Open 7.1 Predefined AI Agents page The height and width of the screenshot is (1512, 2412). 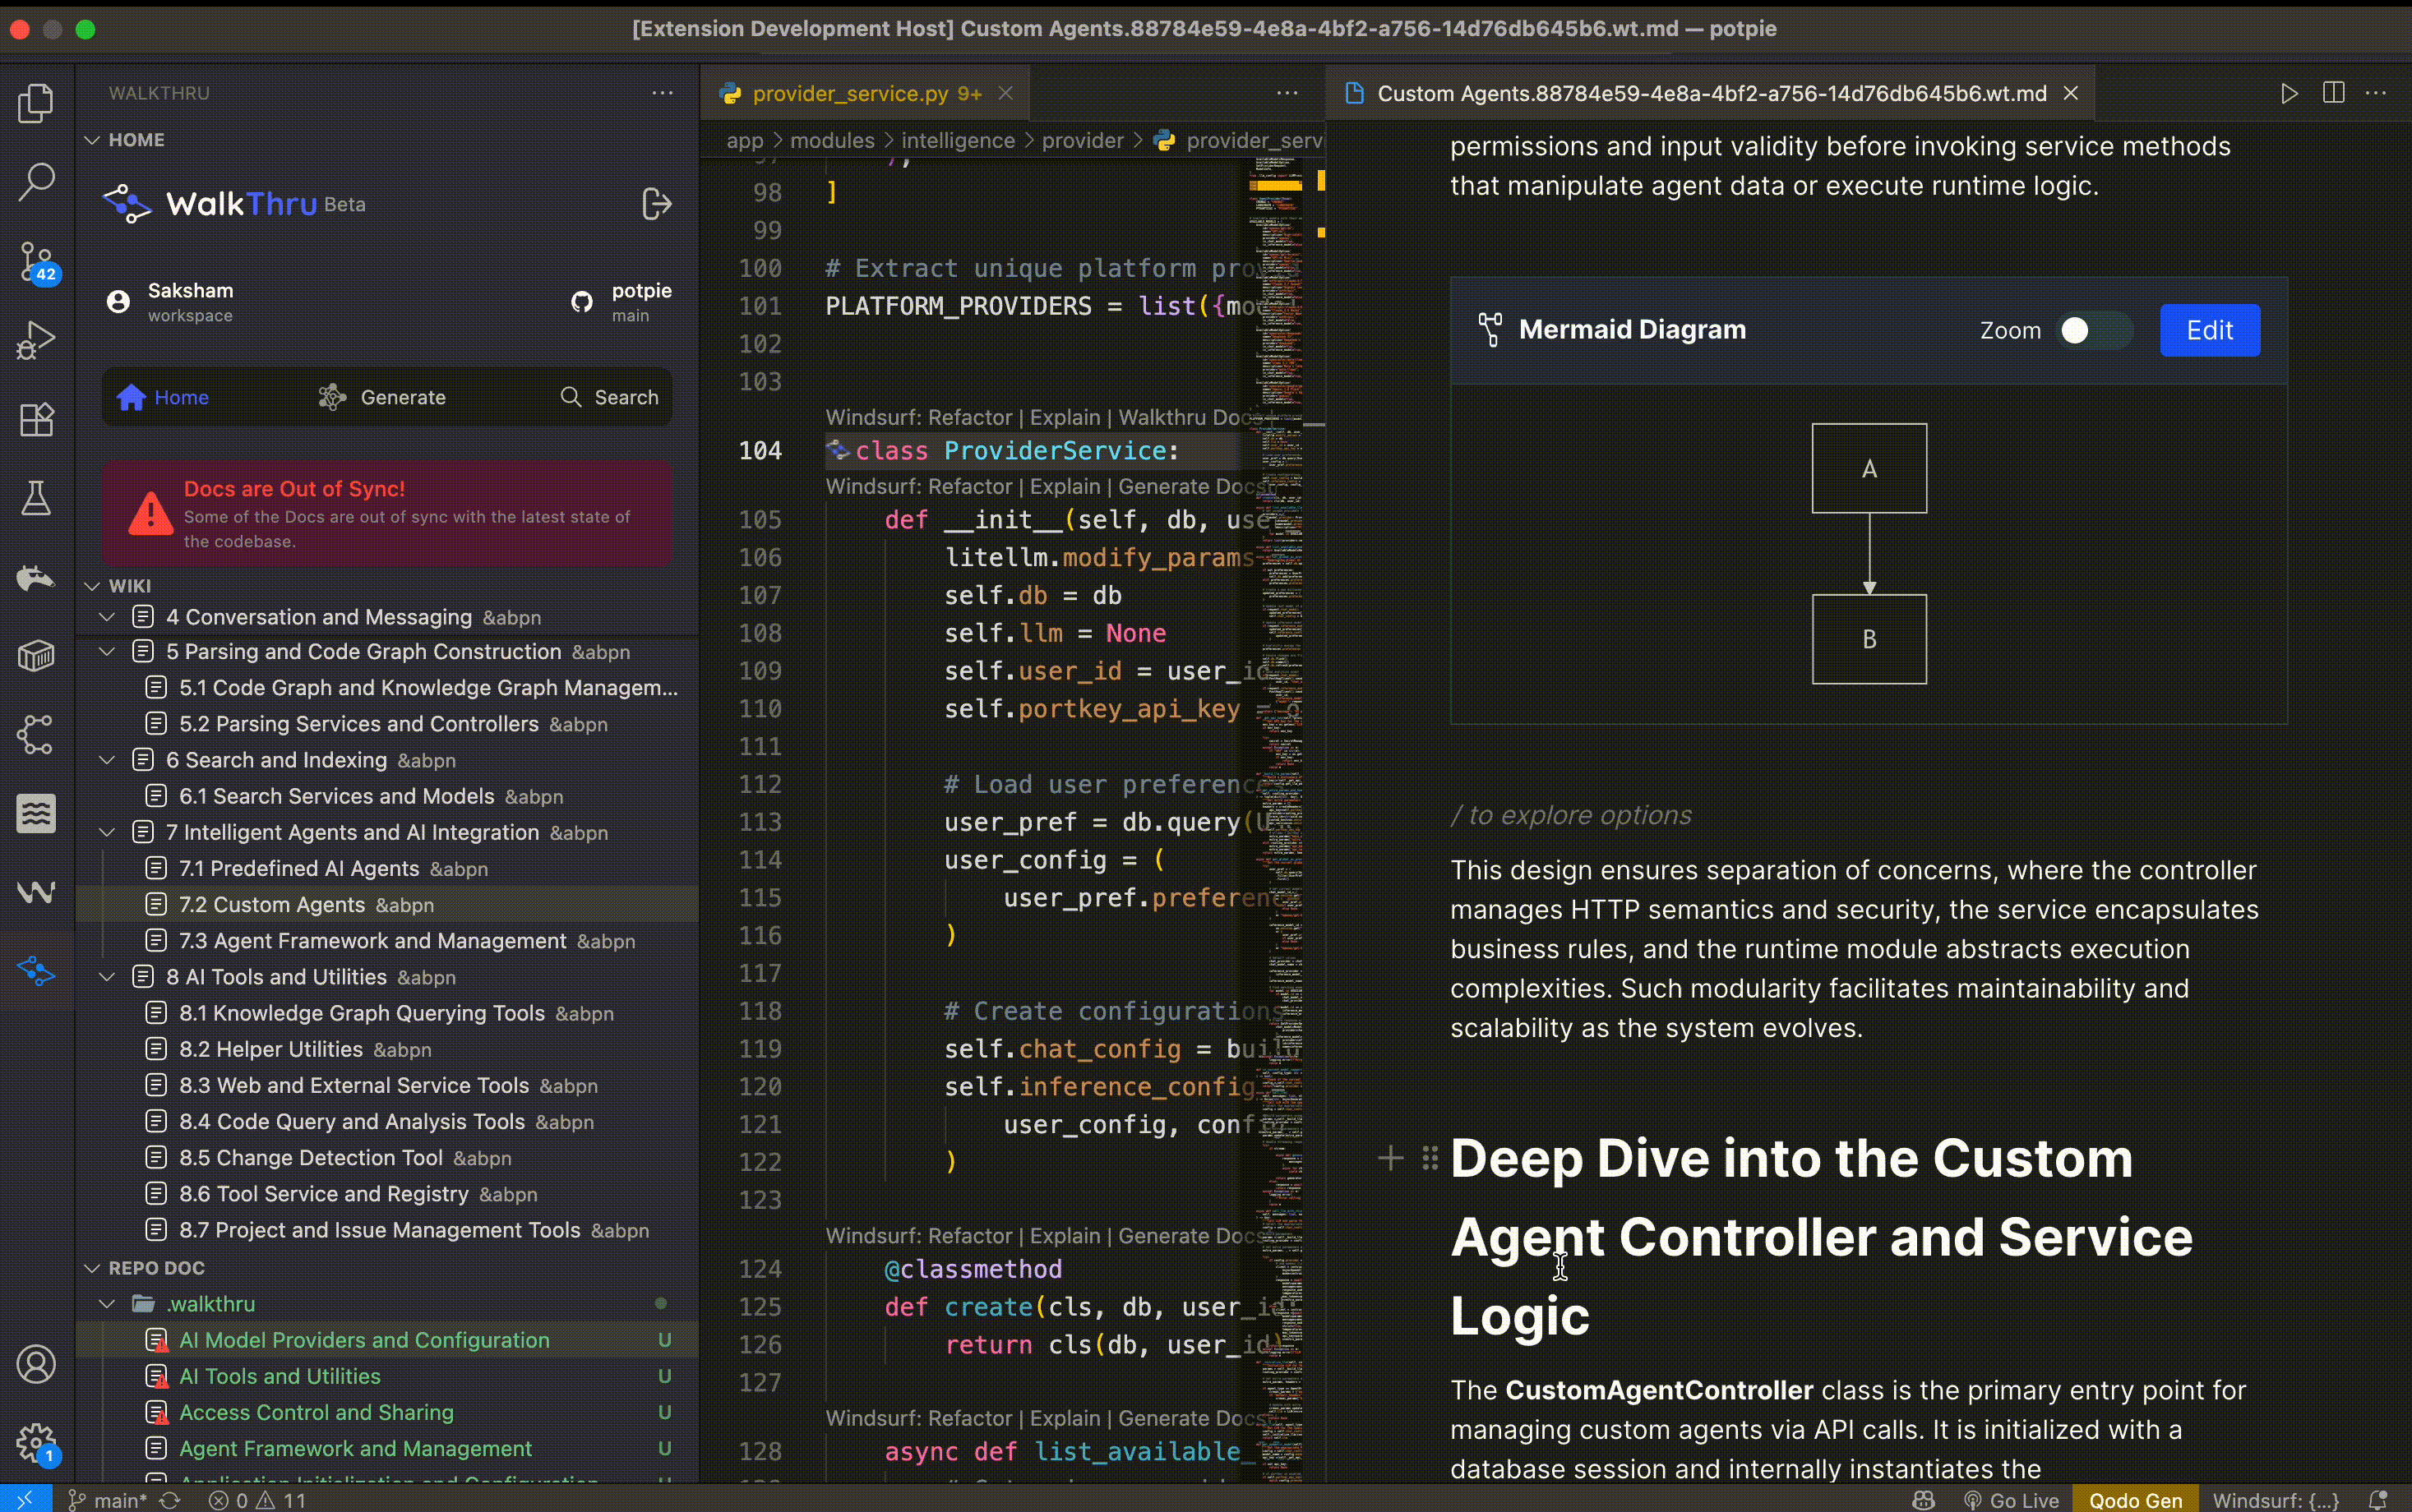click(x=387, y=869)
